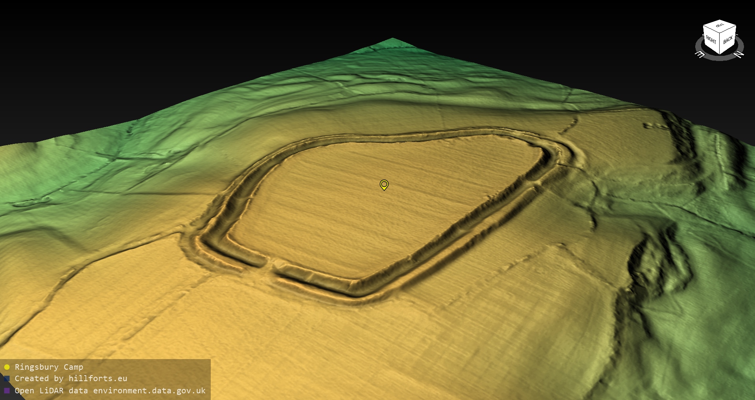Click the yellow dot beside Ringsbury Camp

pyautogui.click(x=7, y=367)
